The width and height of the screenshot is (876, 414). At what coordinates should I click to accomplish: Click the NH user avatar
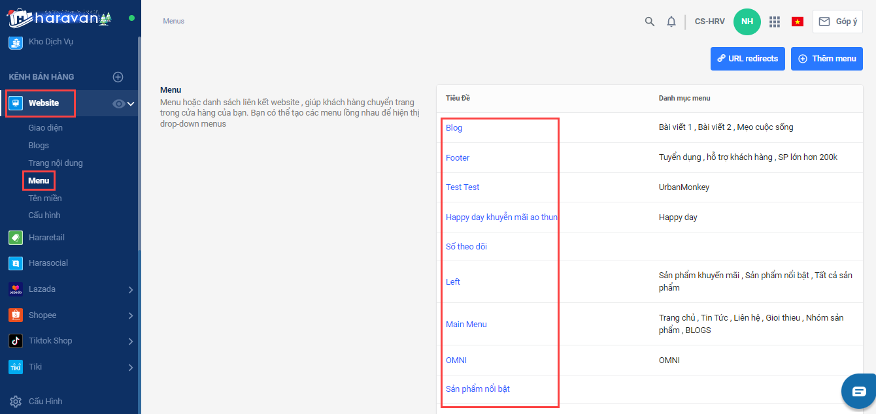(x=747, y=22)
